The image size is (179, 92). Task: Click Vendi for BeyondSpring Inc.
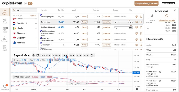(84, 17)
